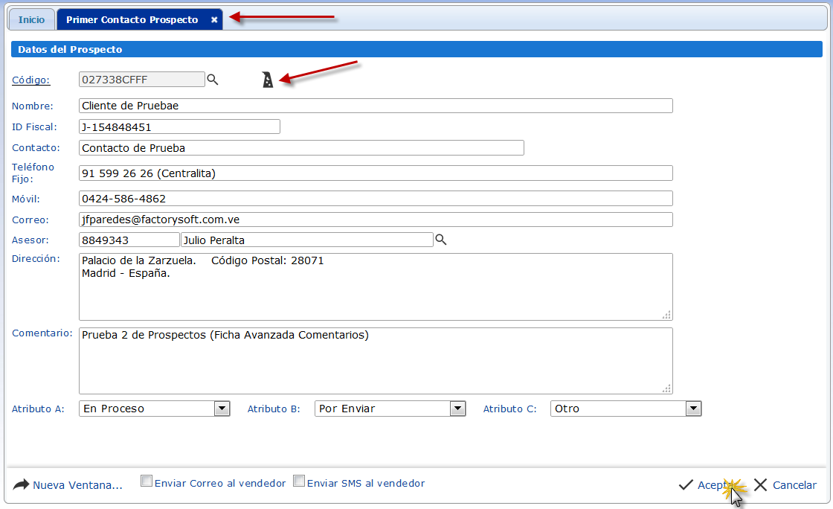The height and width of the screenshot is (509, 833).
Task: Switch to the Inicio tab
Action: pos(31,19)
